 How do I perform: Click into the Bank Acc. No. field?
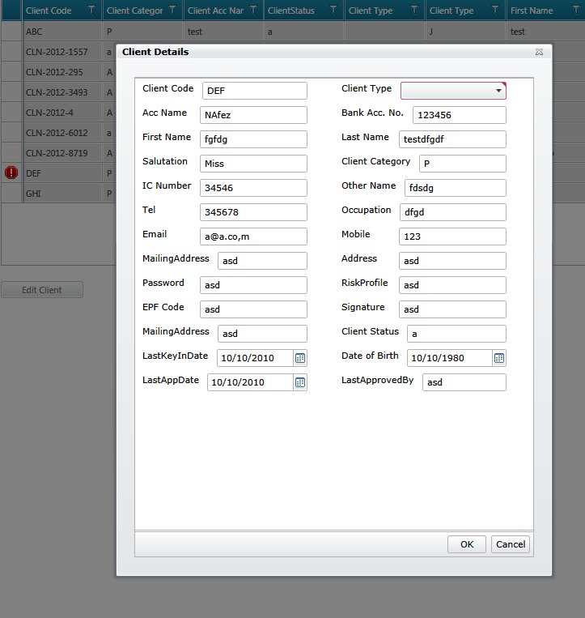click(460, 115)
